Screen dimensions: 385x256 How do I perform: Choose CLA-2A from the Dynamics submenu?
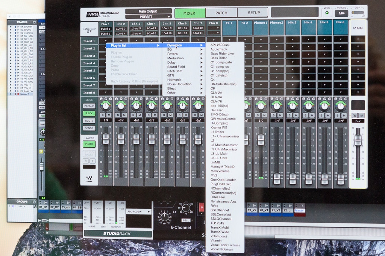(216, 93)
